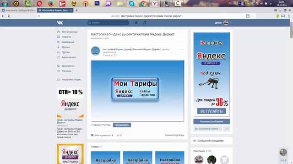Image resolution: width=293 pixels, height=164 pixels.
Task: Launch Firefox from the taskbar
Action: pos(51,4)
